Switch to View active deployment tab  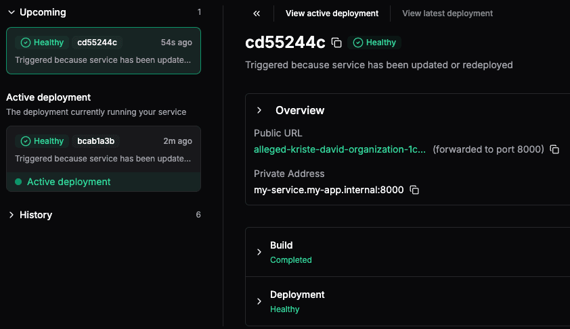(x=332, y=14)
